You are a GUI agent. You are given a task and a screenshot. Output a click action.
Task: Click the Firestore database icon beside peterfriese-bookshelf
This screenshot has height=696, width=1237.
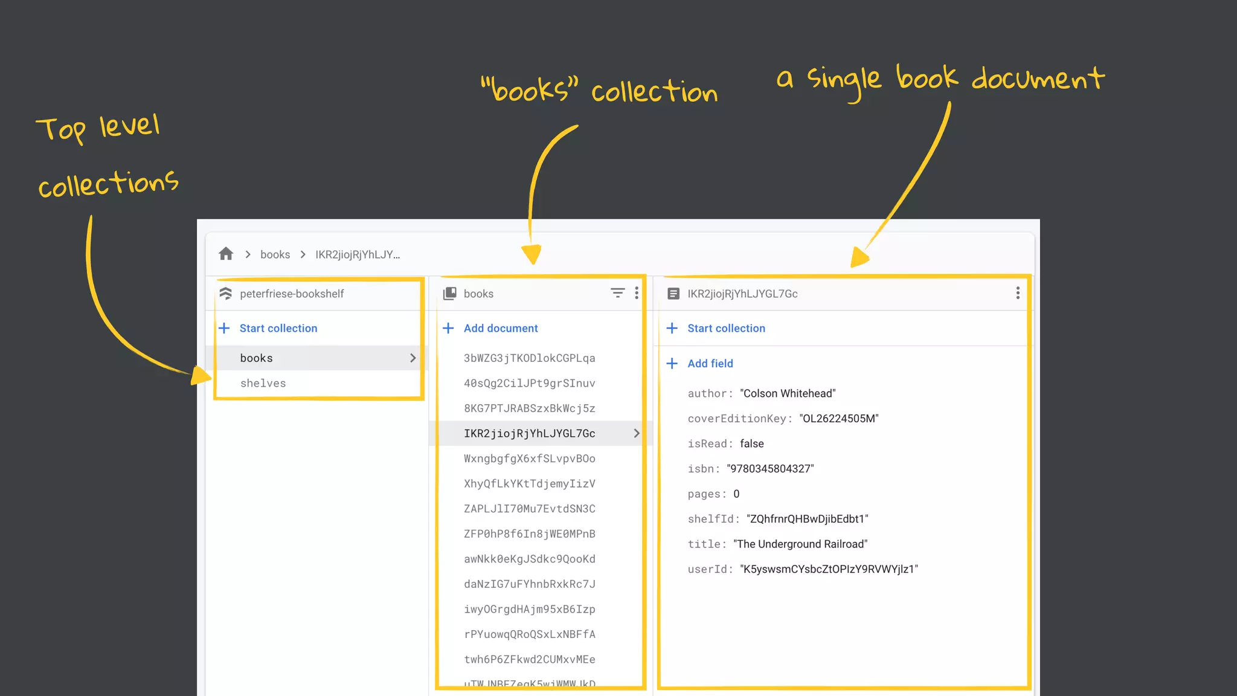pos(226,294)
